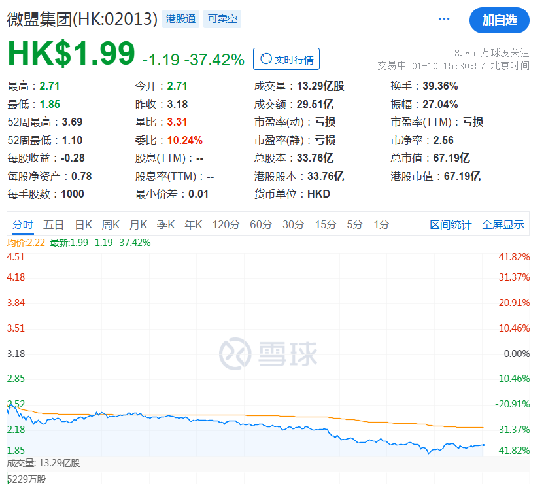The height and width of the screenshot is (484, 546).
Task: Switch to the 120分 interval tab
Action: pos(226,224)
